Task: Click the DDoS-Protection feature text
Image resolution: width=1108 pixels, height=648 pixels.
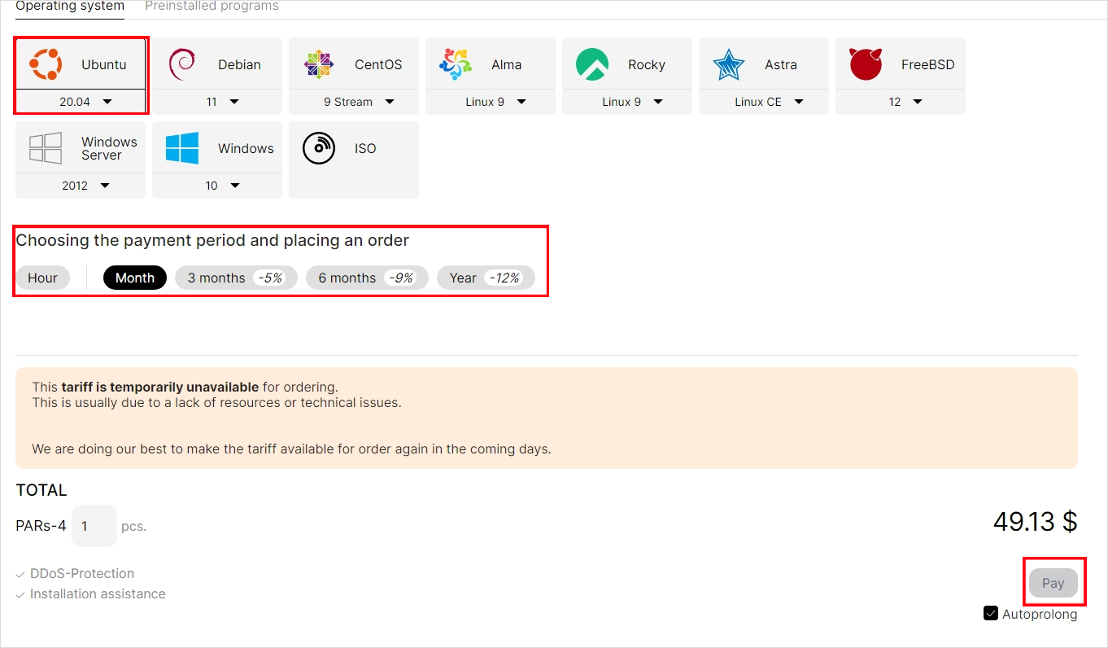Action: (82, 574)
